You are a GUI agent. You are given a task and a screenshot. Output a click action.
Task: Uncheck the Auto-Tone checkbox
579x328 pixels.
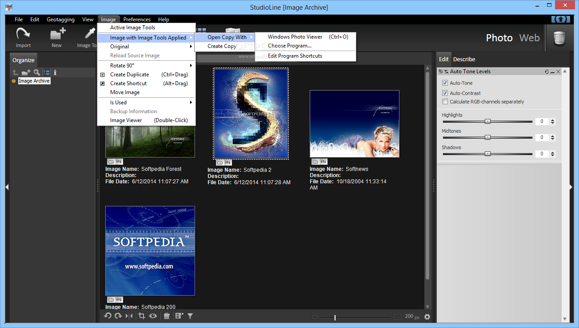coord(445,83)
